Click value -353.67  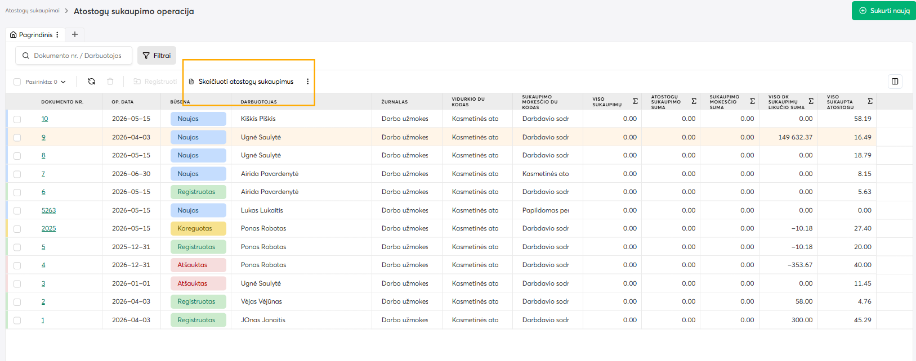[800, 265]
